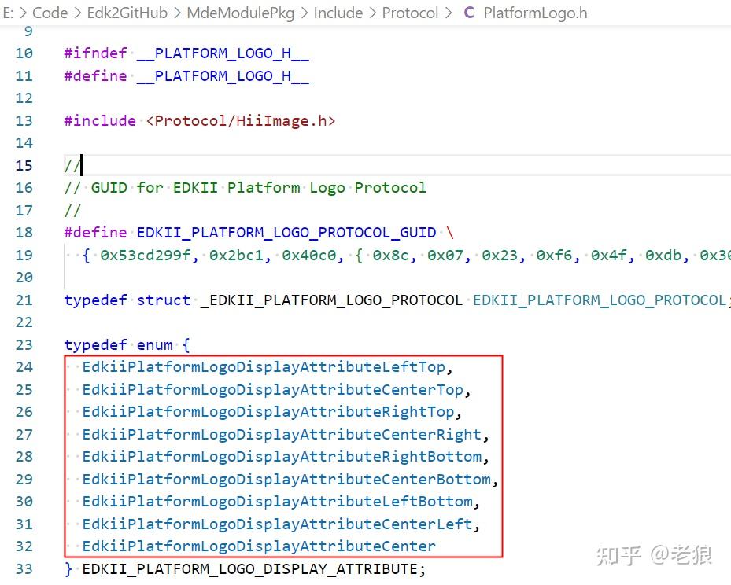
Task: Open the Include breadcrumb dropdown
Action: pyautogui.click(x=338, y=13)
